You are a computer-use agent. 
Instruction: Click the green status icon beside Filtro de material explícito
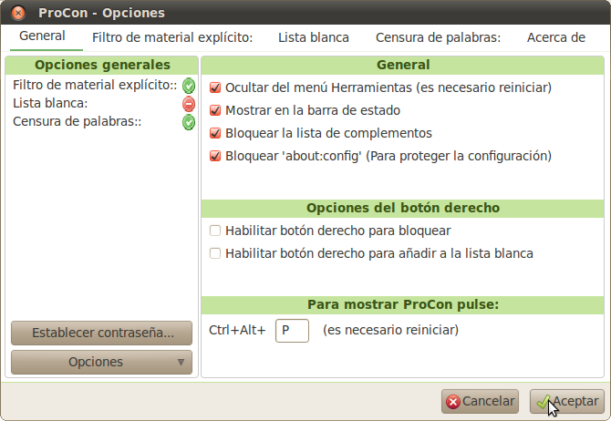[x=189, y=86]
